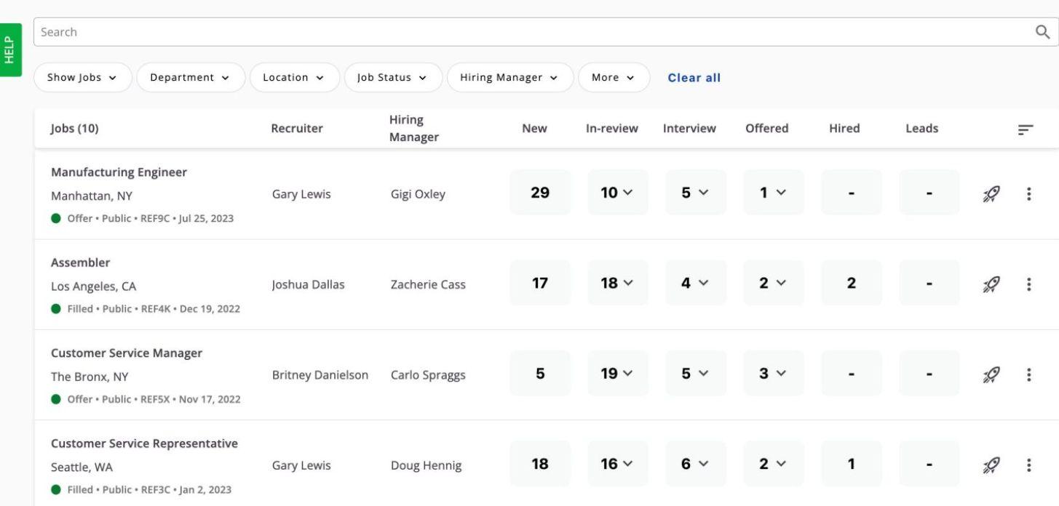This screenshot has width=1059, height=506.
Task: Open the column sort icon in header
Action: tap(1026, 129)
